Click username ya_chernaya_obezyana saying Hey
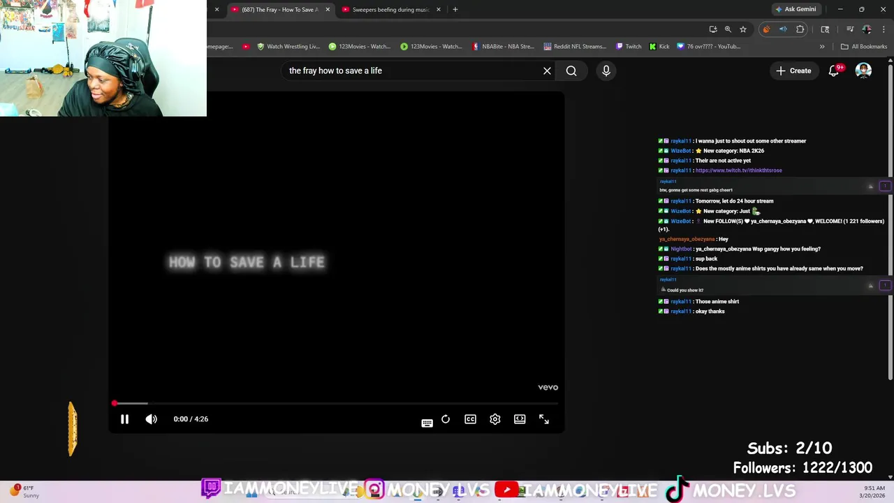 pos(687,239)
